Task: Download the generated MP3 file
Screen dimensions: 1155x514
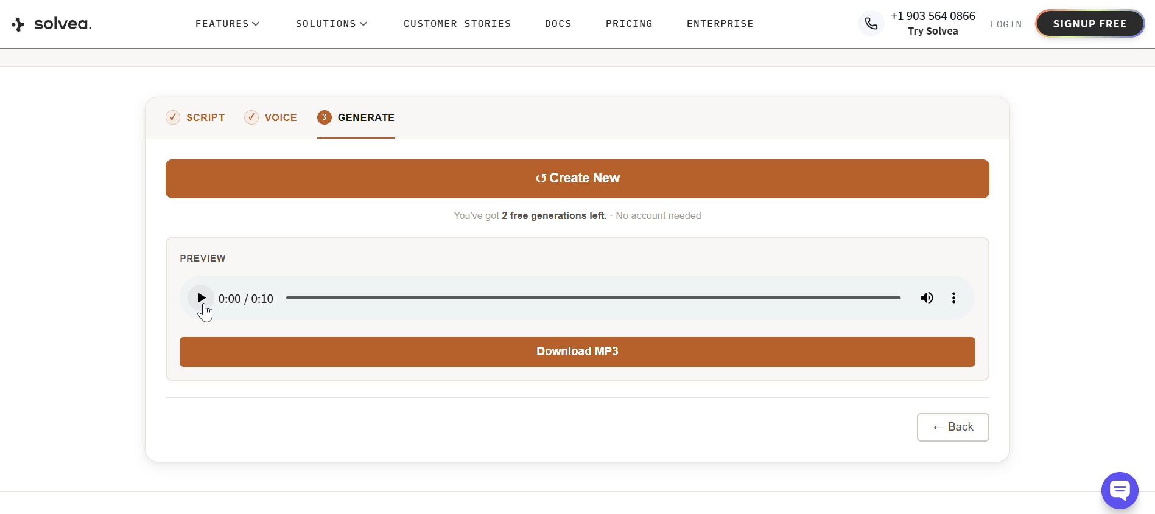Action: click(x=577, y=352)
